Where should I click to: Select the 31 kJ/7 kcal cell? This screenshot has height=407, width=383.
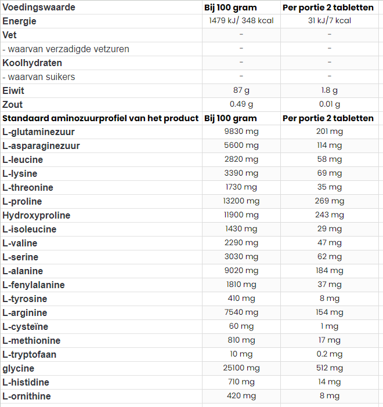329,21
